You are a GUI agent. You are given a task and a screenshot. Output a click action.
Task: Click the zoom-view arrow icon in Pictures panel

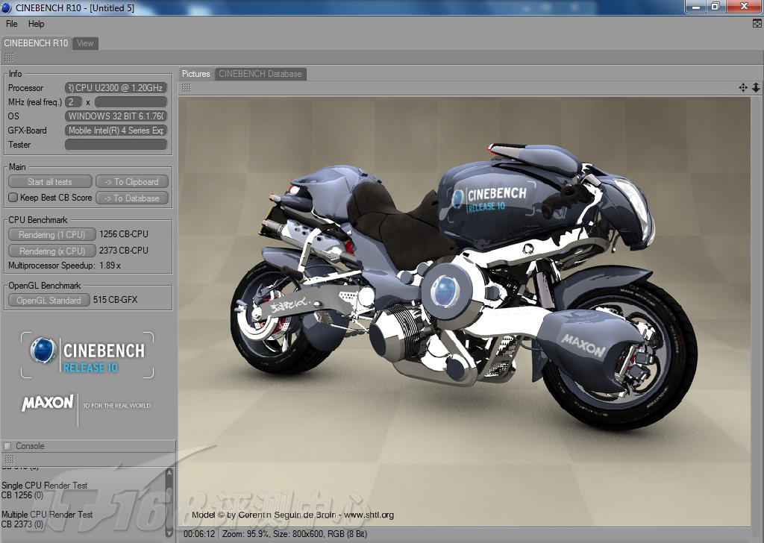tap(756, 88)
